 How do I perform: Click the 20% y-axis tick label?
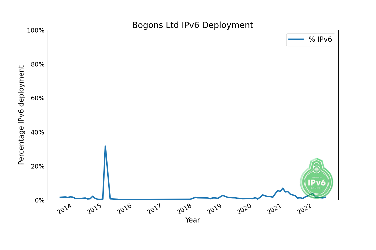(37, 166)
